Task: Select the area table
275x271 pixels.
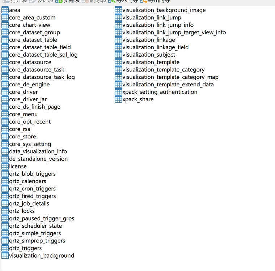Action: pos(14,10)
